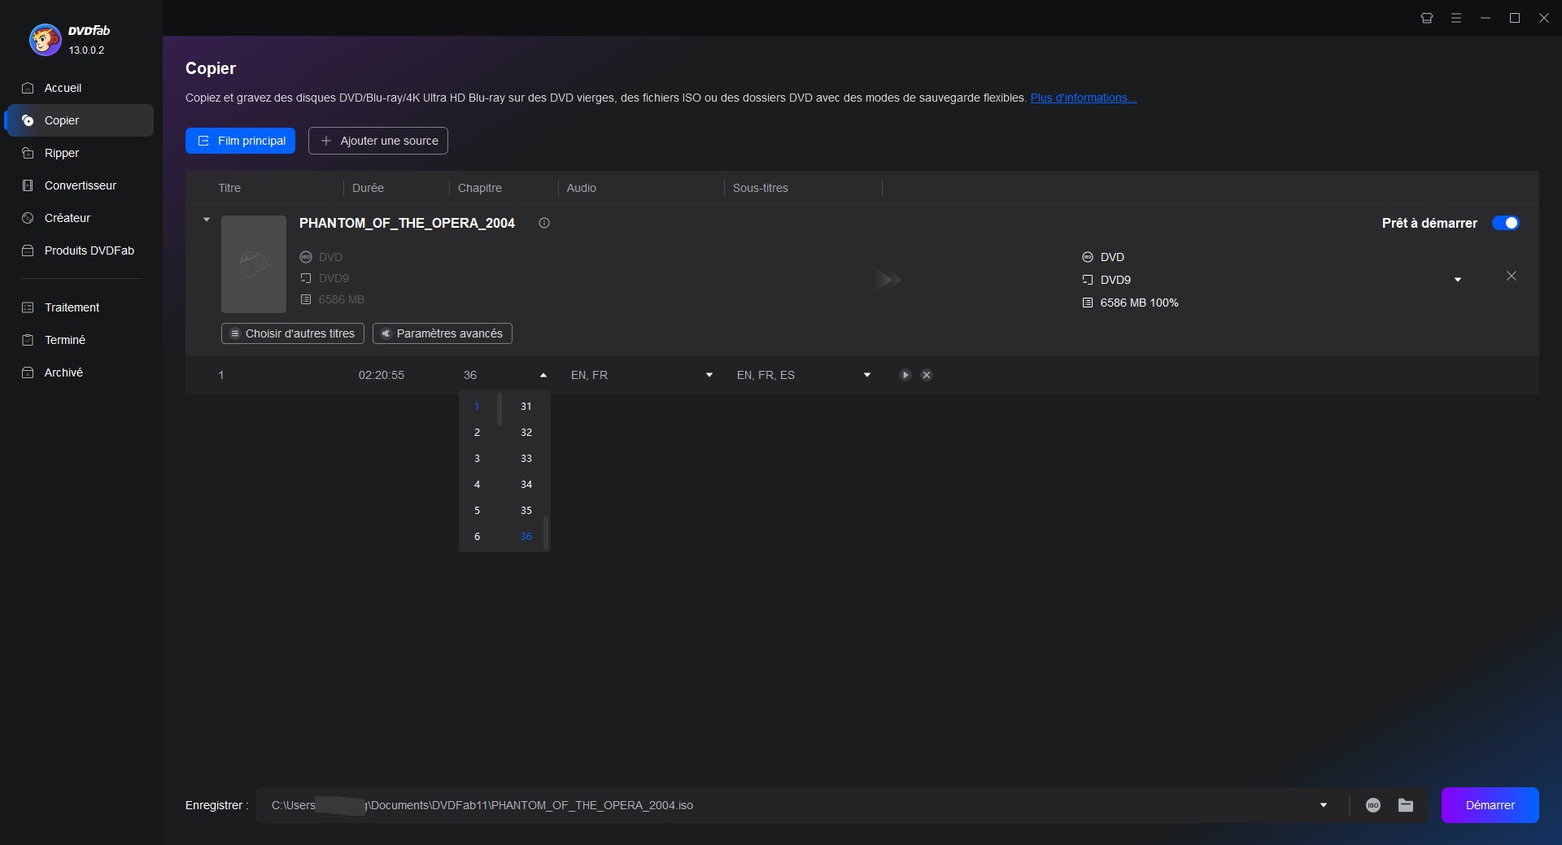The width and height of the screenshot is (1562, 845).
Task: View the Traitement queue
Action: [x=79, y=307]
